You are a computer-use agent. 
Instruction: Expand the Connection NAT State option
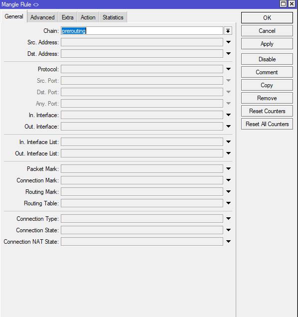tap(228, 242)
